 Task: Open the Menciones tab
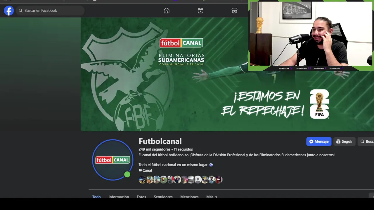[x=189, y=197]
